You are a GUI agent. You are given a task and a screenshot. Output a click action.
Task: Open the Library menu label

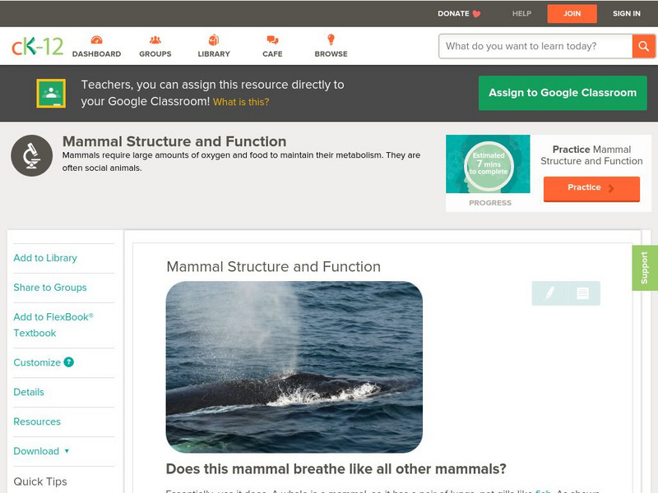coord(214,54)
